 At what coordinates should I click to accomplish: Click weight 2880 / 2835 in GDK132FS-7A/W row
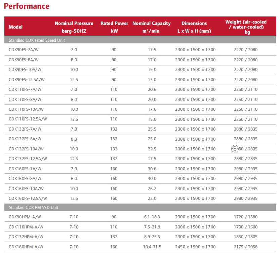pyautogui.click(x=246, y=129)
